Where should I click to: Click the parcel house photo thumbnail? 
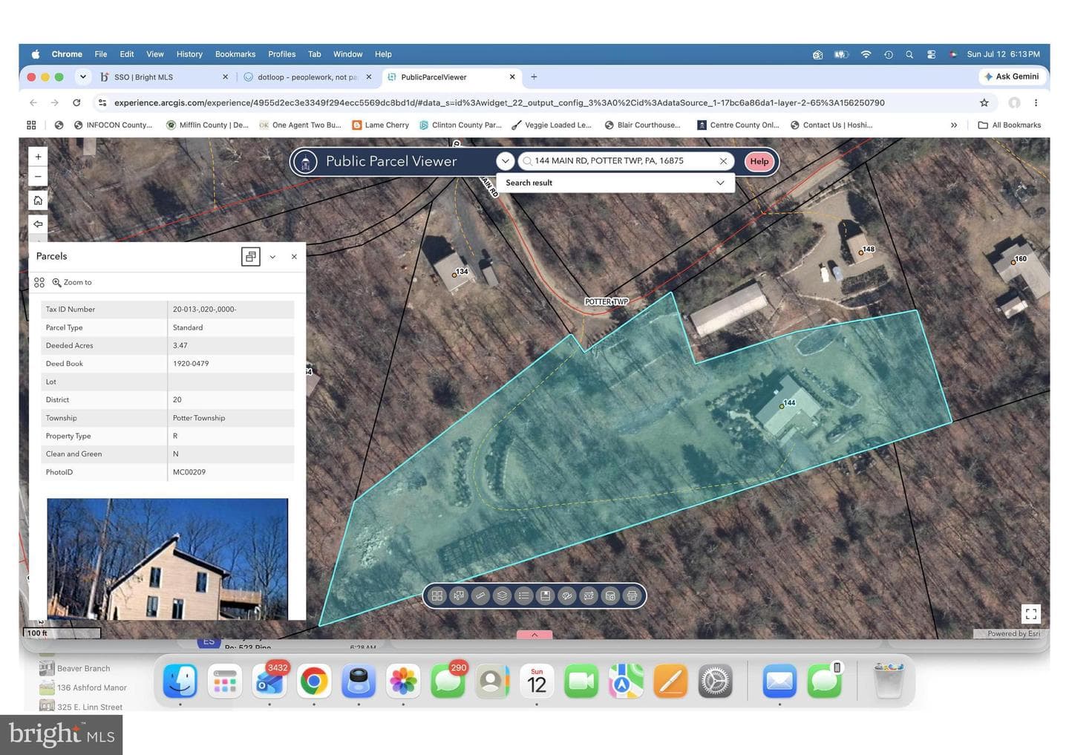pos(167,558)
